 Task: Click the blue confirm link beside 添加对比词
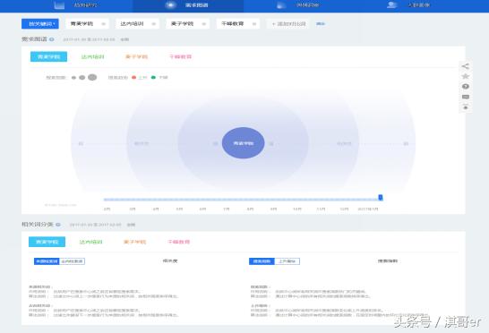click(321, 23)
